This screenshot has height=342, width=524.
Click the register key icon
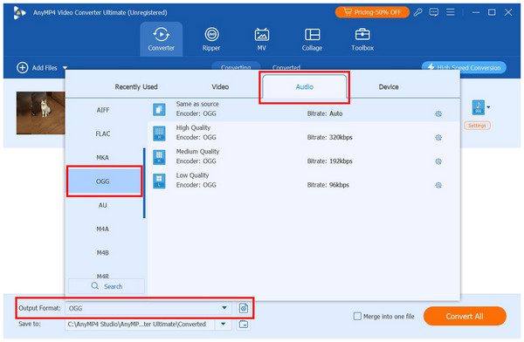(x=417, y=12)
